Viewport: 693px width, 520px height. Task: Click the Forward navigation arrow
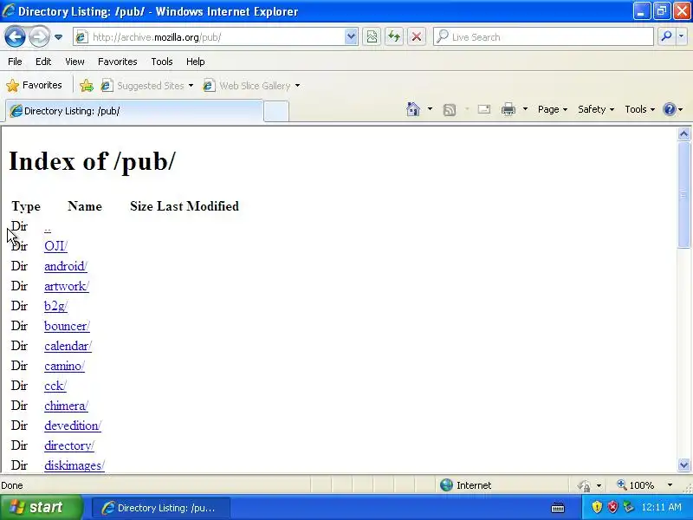(39, 36)
